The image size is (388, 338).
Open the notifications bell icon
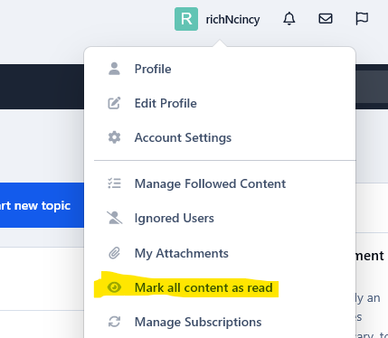(289, 19)
